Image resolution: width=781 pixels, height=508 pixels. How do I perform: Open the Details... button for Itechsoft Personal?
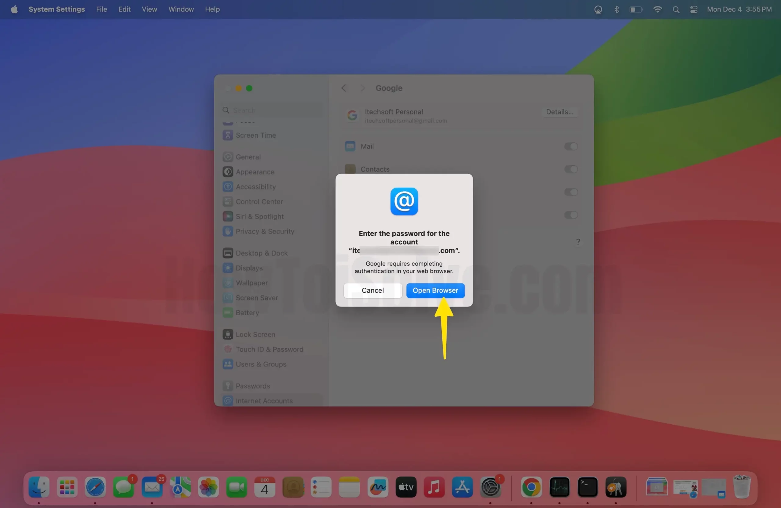pyautogui.click(x=560, y=112)
